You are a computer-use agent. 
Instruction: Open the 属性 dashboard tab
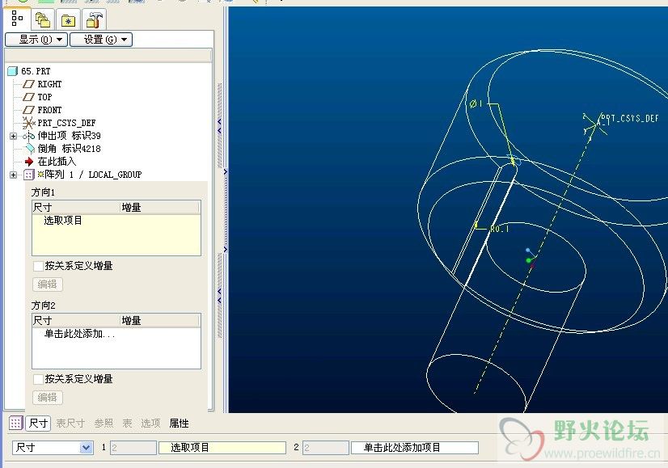(179, 424)
